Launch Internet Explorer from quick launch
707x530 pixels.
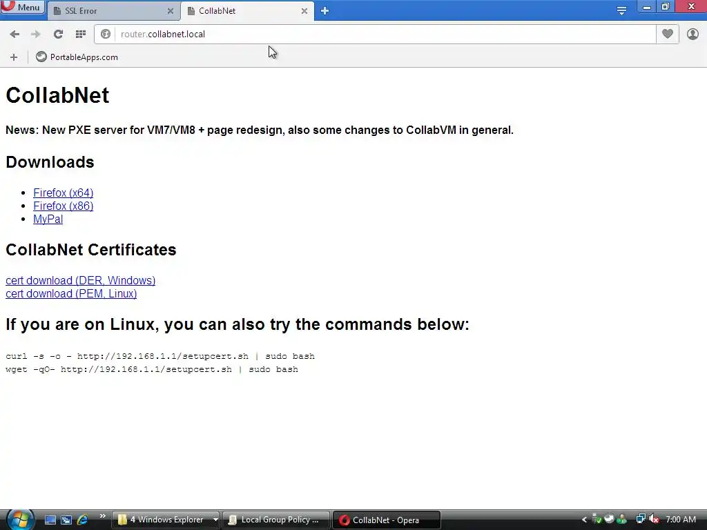(82, 520)
